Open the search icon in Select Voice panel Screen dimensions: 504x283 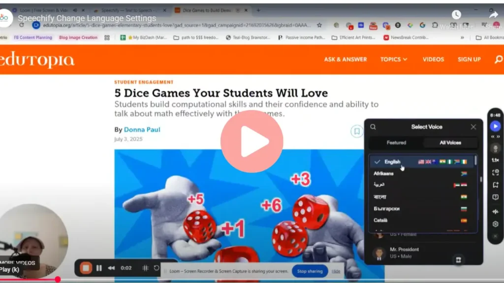point(373,127)
